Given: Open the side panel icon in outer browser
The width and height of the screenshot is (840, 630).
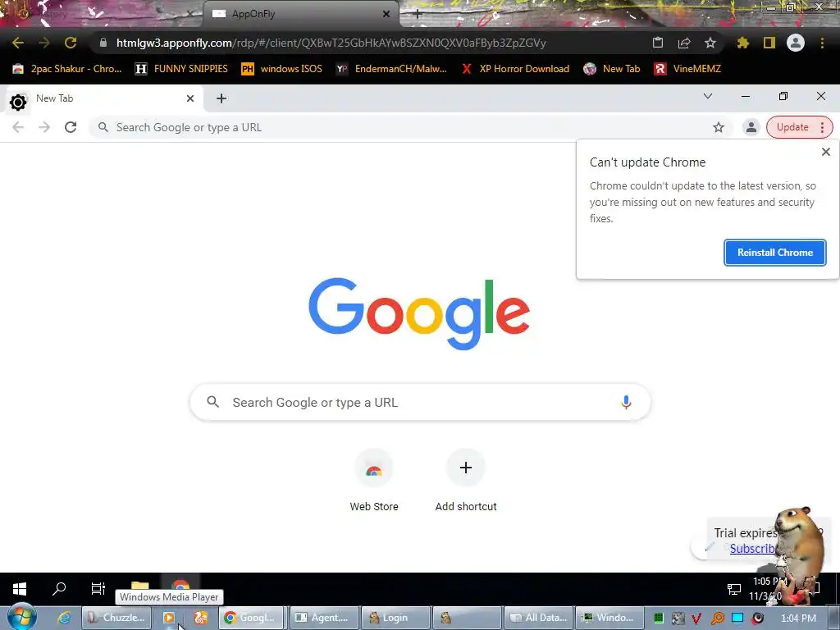Looking at the screenshot, I should click(x=769, y=43).
